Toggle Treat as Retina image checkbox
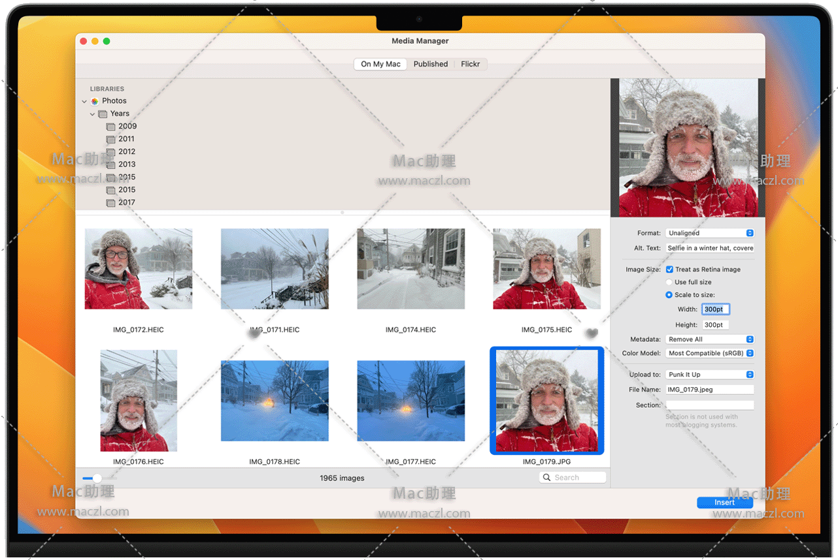Viewport: 838px width, 560px height. (669, 270)
